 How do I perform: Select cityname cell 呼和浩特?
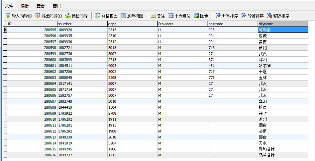[x=283, y=149]
